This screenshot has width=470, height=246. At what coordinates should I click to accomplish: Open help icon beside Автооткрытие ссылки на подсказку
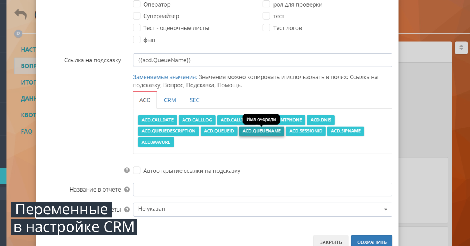click(x=127, y=170)
